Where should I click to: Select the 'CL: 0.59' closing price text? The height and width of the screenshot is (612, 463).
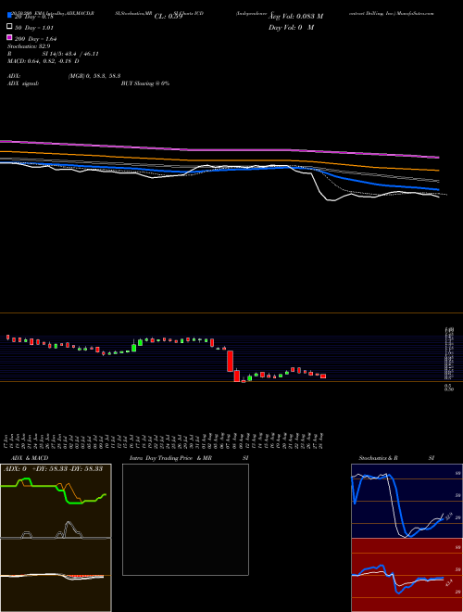click(x=169, y=17)
